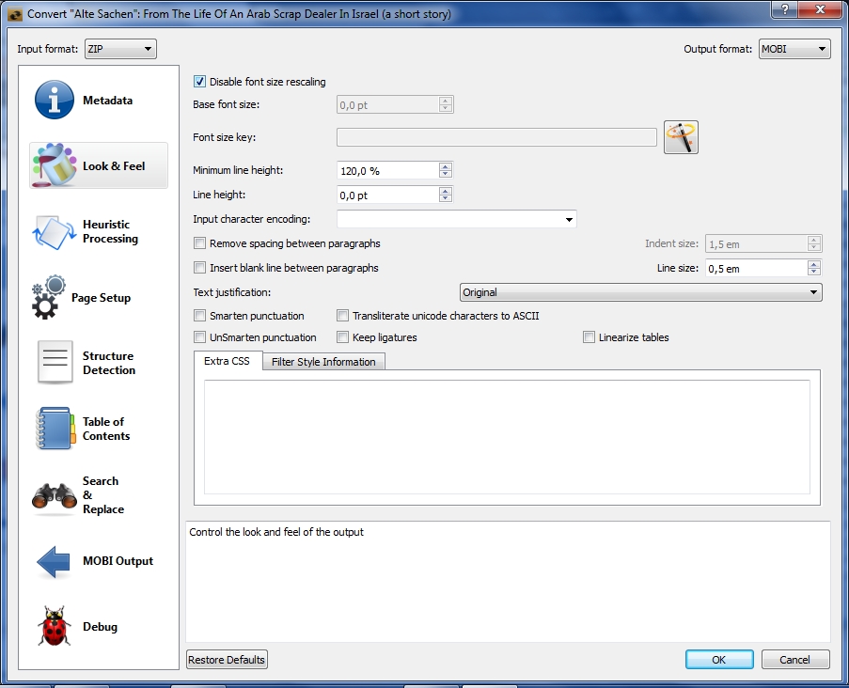849x688 pixels.
Task: Click the Restore Defaults button
Action: (x=227, y=659)
